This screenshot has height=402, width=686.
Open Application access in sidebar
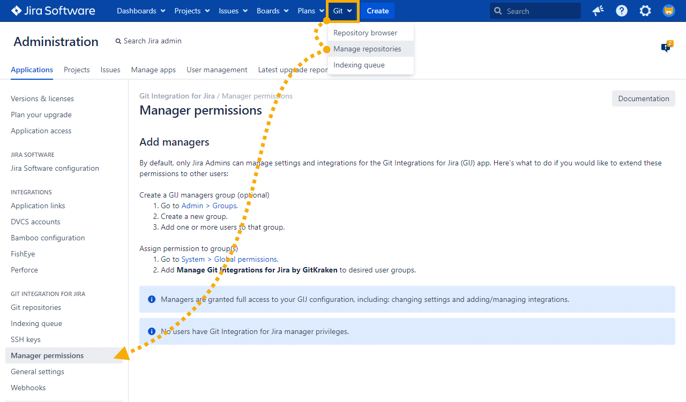click(x=41, y=131)
